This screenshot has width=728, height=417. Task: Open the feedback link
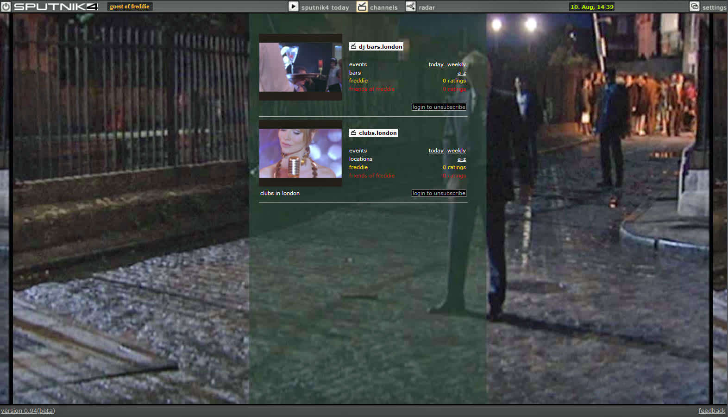point(712,411)
